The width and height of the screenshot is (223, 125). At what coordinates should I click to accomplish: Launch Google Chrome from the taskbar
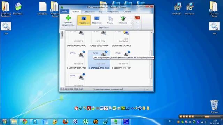point(25,122)
